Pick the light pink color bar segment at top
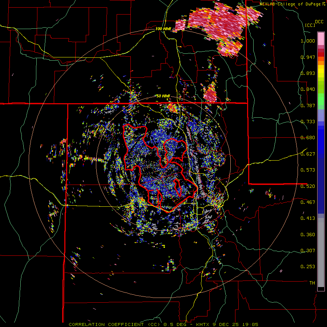327x327 pixels. coord(321,39)
